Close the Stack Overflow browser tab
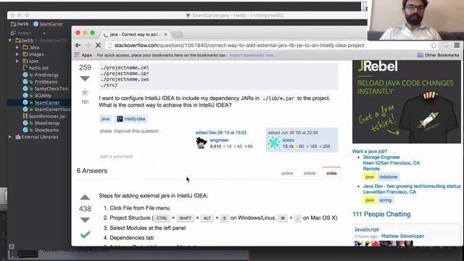This screenshot has height=261, width=464. coord(166,35)
